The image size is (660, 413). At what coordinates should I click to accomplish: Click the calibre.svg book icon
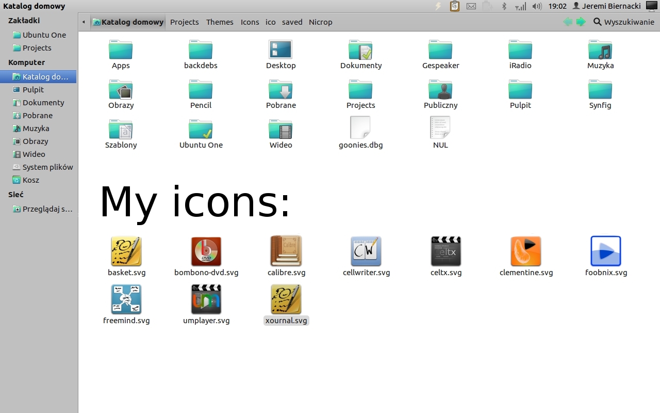click(x=286, y=251)
